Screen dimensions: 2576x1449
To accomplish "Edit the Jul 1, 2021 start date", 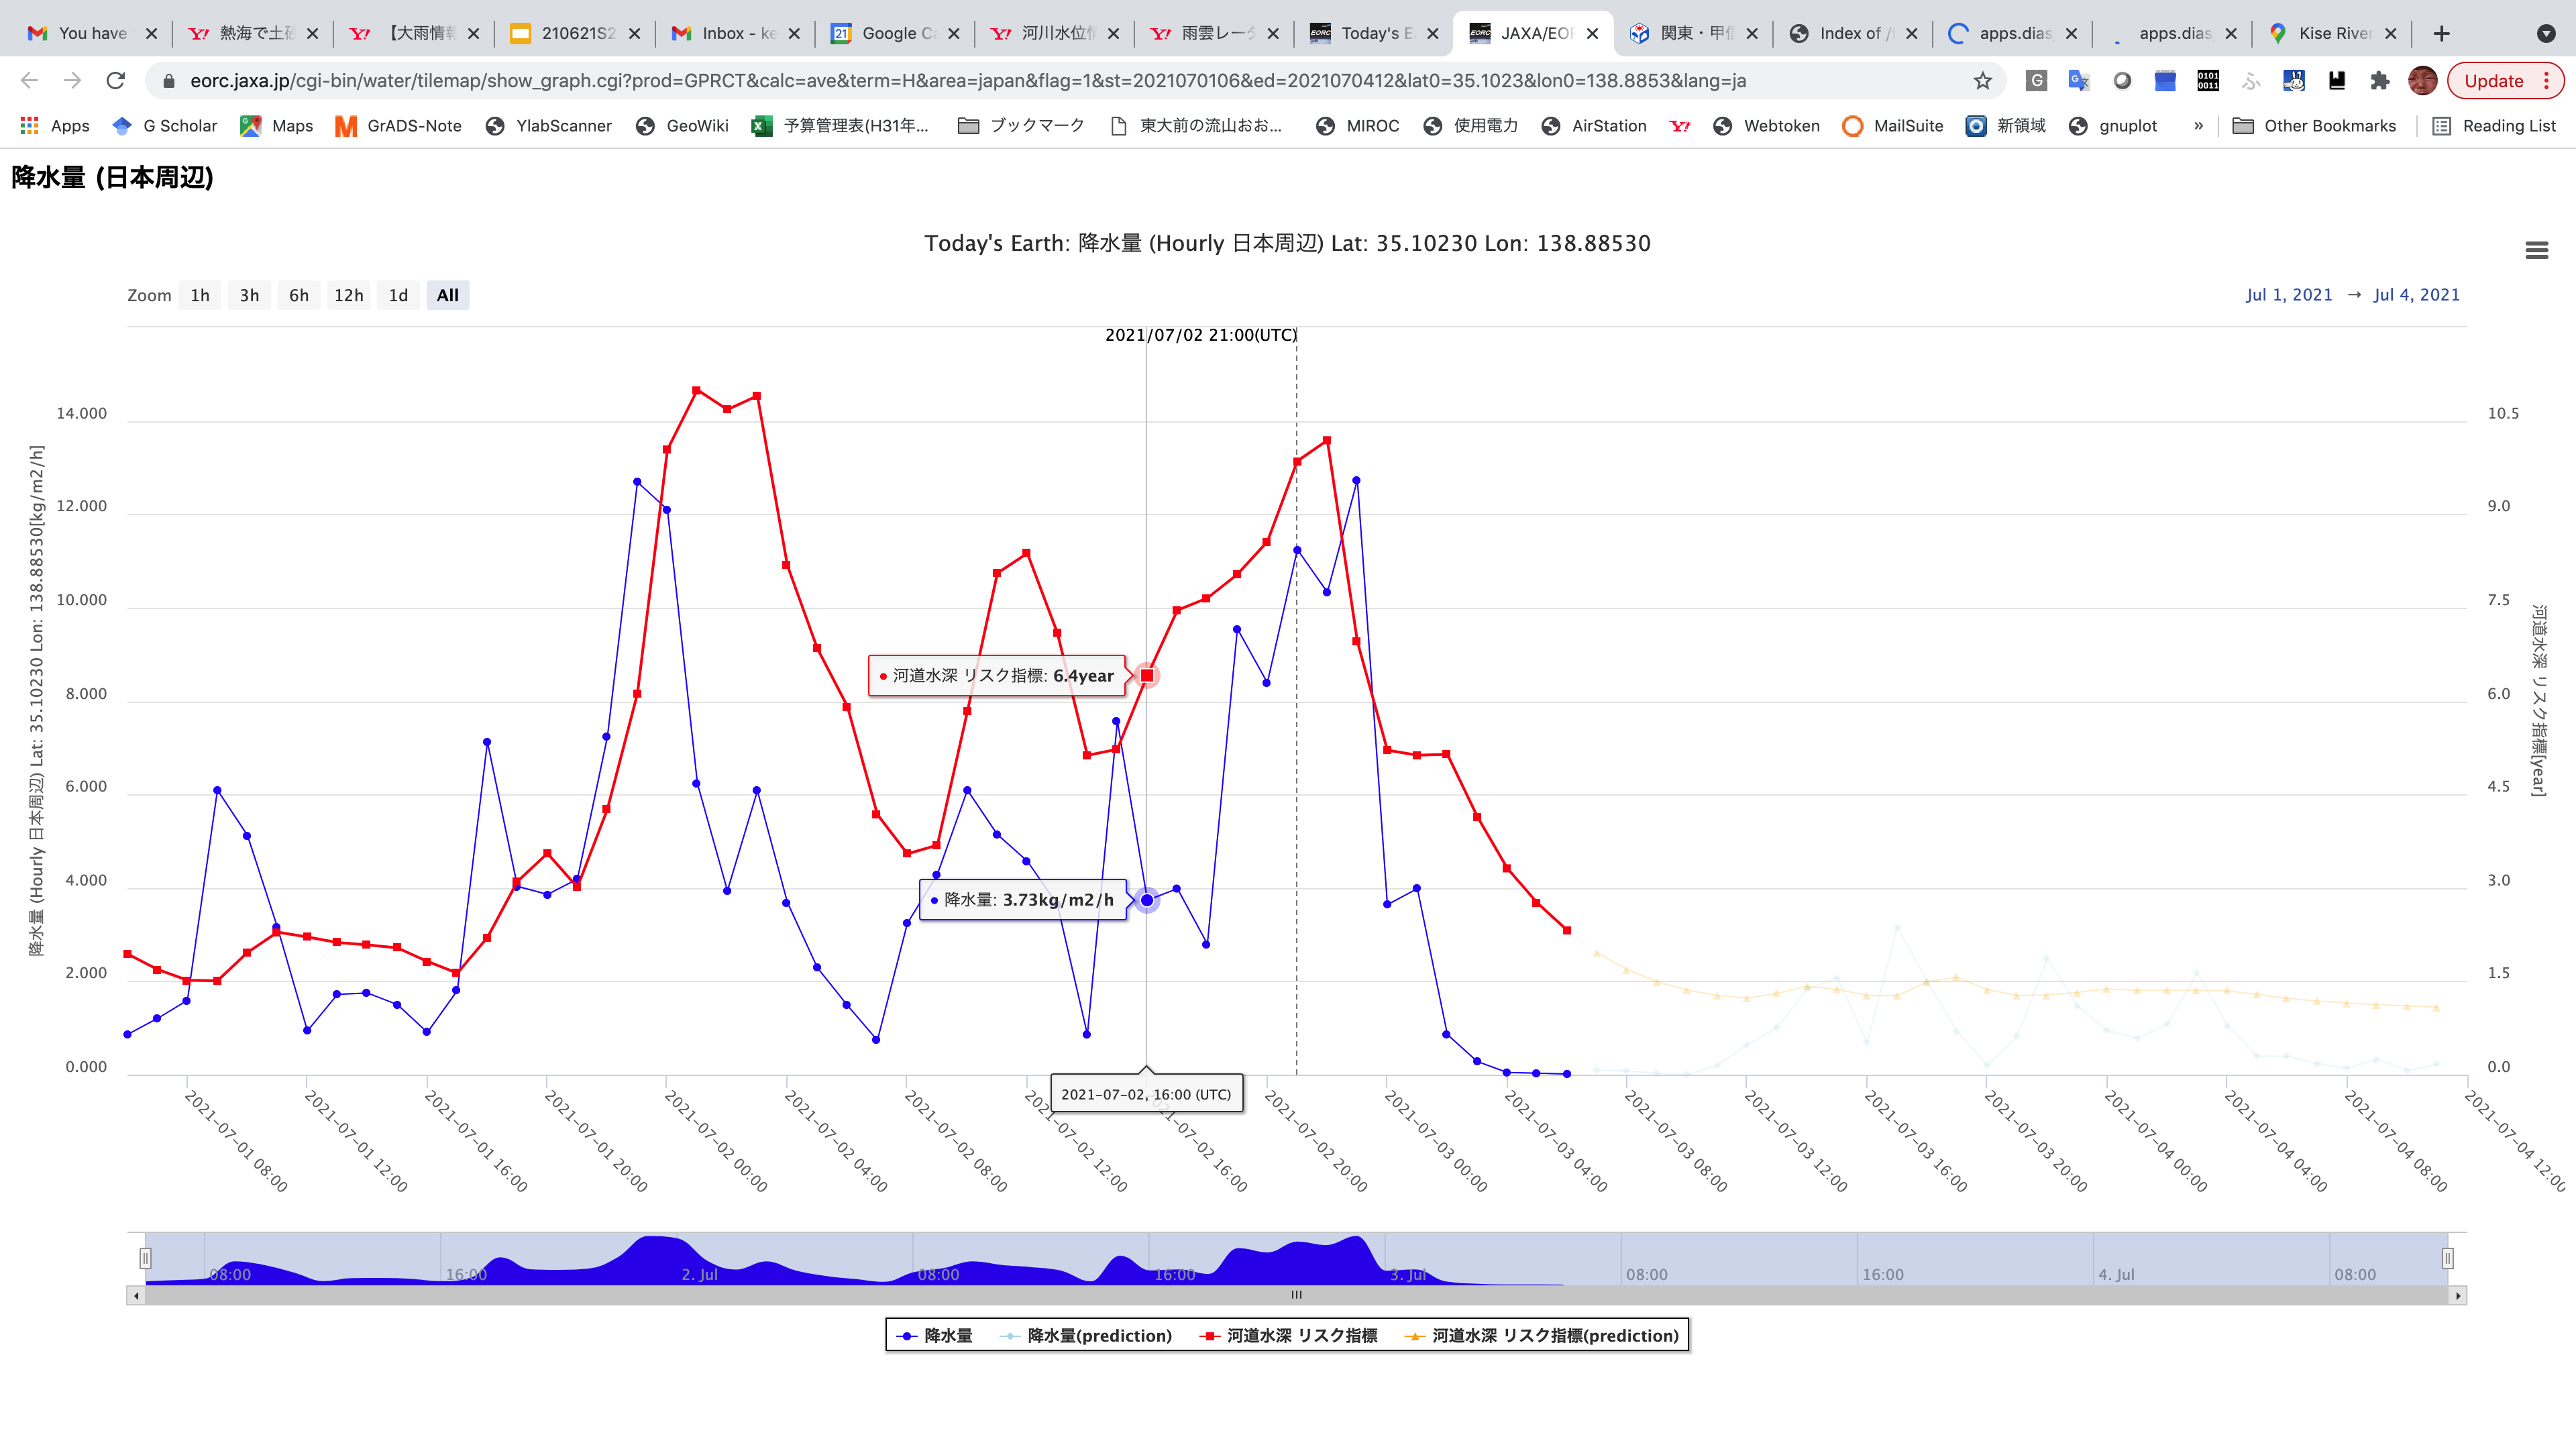I will [2288, 295].
